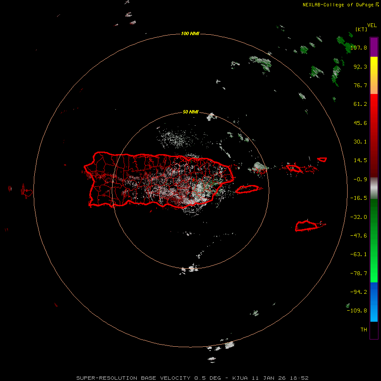This screenshot has width=381, height=381.
Task: Select the -63.1 legend value
Action: click(x=359, y=254)
